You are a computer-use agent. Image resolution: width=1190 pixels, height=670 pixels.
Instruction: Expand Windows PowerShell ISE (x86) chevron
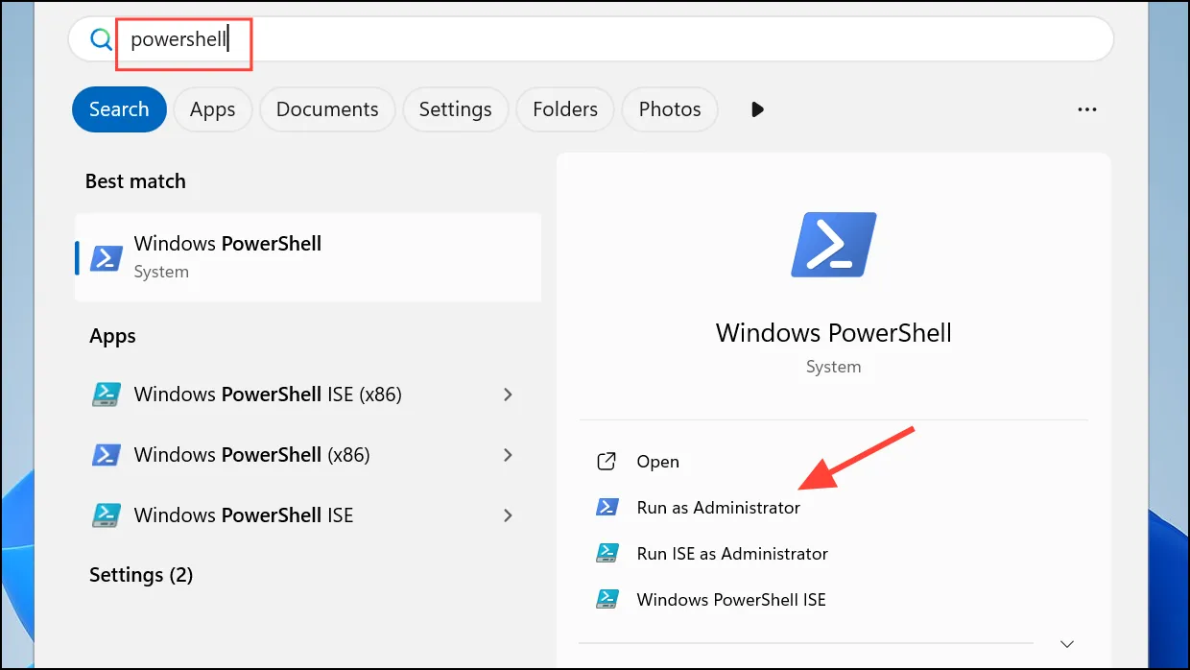coord(508,395)
